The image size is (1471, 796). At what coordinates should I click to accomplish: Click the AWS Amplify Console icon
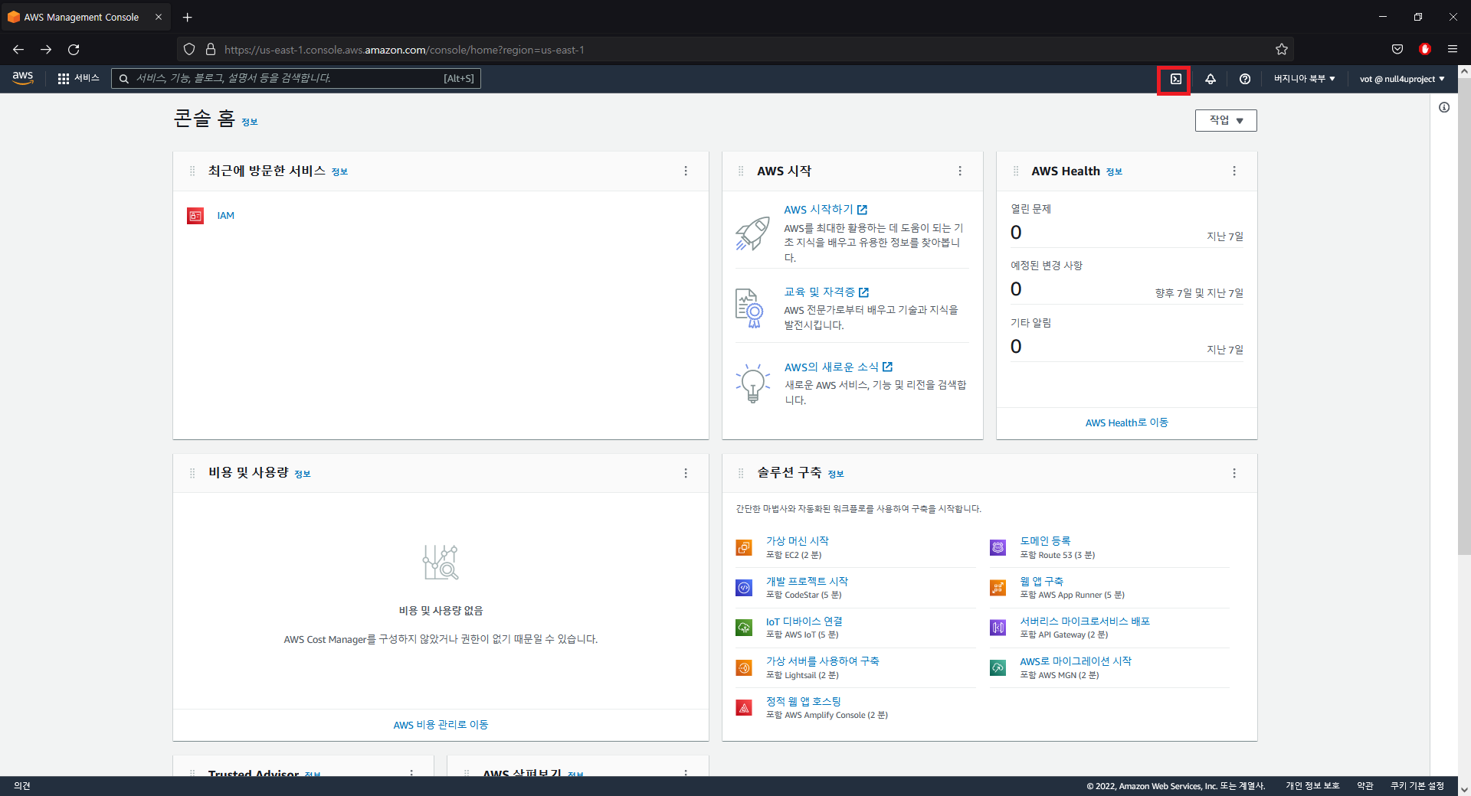coord(744,708)
